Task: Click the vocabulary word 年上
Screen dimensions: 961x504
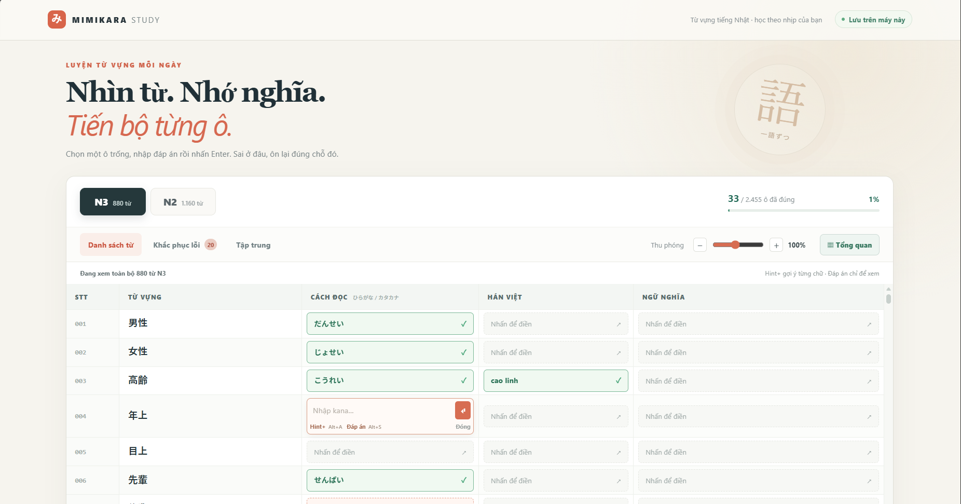Action: click(x=138, y=415)
